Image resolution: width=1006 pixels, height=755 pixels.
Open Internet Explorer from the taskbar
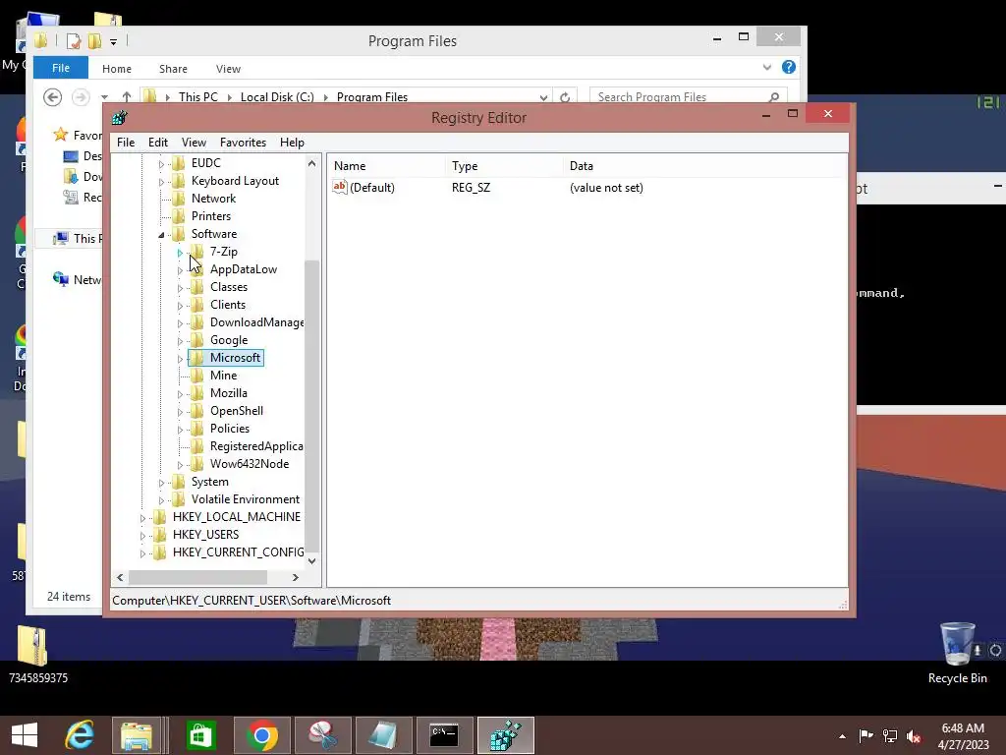(81, 735)
